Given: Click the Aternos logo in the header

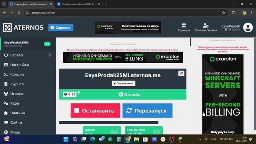Looking at the screenshot, I should coord(23,28).
